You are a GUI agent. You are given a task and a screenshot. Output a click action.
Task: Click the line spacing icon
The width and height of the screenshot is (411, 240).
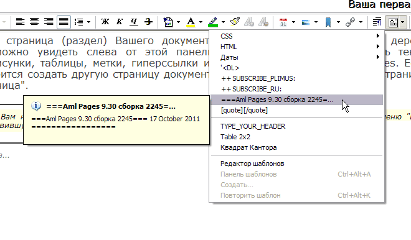click(78, 22)
